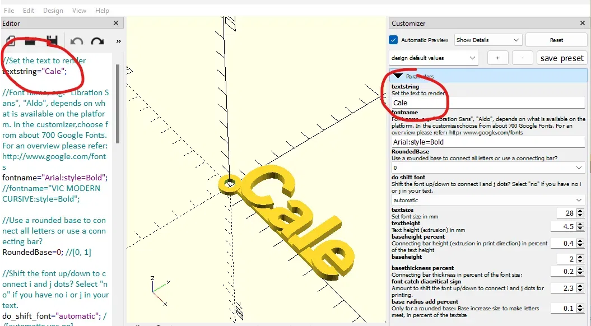This screenshot has width=591, height=326.
Task: Increase baseheight with the up arrow
Action: point(580,257)
